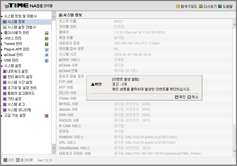Open 네트워크 설정 menu item
The image size is (237, 166).
coord(18,71)
